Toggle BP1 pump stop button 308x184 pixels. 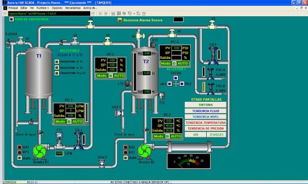coord(19,152)
